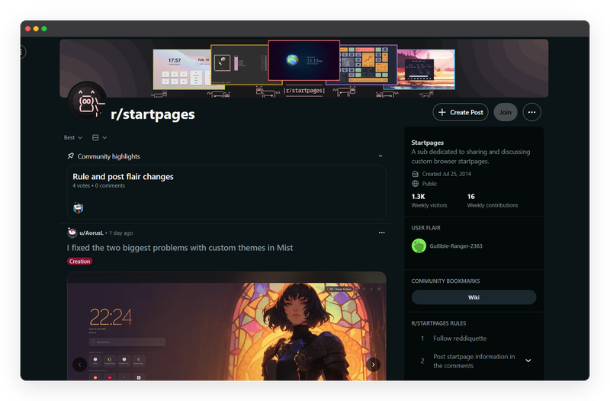The width and height of the screenshot is (610, 401).
Task: Click the Public community globe icon
Action: (416, 184)
